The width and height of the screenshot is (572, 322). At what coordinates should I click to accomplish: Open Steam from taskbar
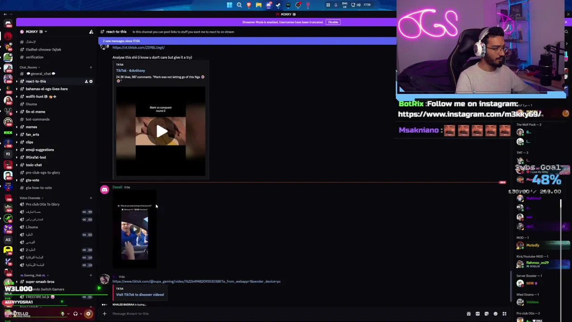tap(278, 5)
